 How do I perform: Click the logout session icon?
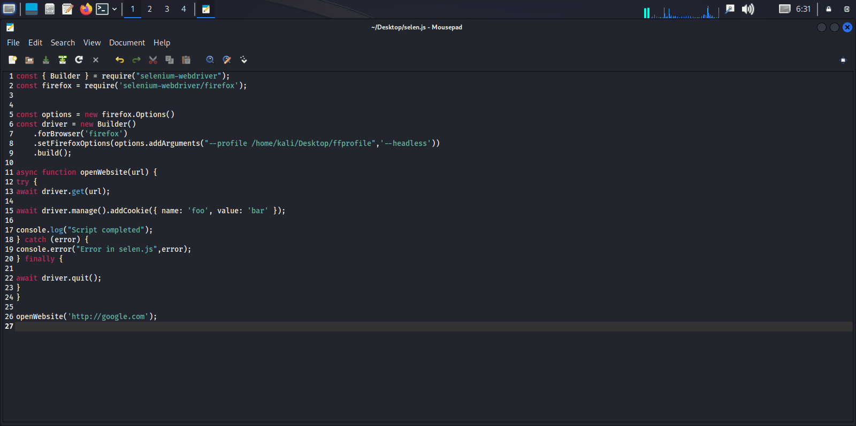[x=847, y=9]
